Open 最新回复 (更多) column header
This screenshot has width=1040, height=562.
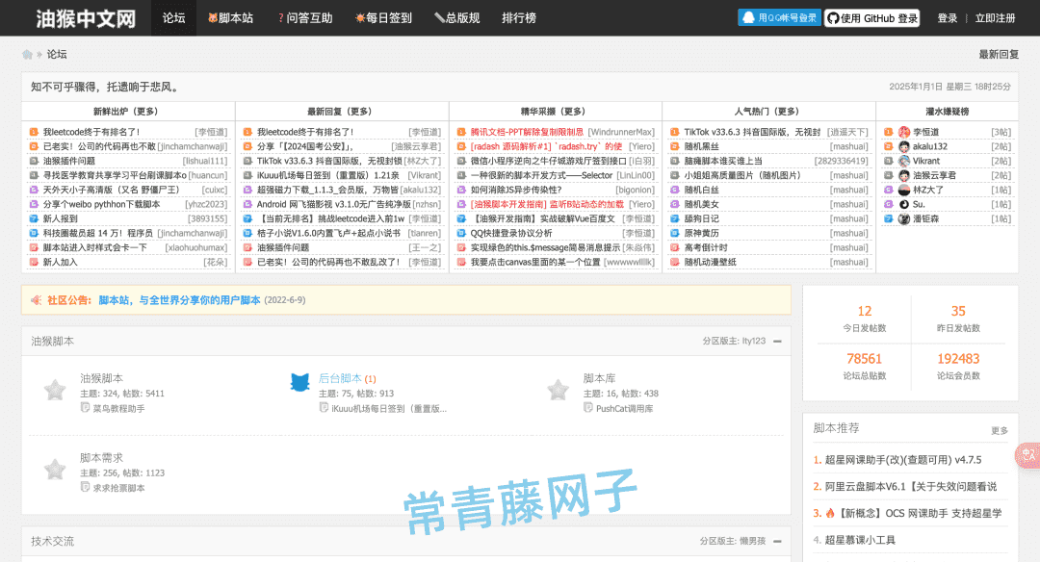click(x=339, y=112)
